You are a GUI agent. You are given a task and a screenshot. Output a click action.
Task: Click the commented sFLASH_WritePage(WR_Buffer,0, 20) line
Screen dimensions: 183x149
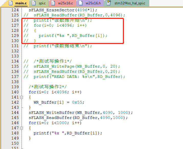pos(72,66)
